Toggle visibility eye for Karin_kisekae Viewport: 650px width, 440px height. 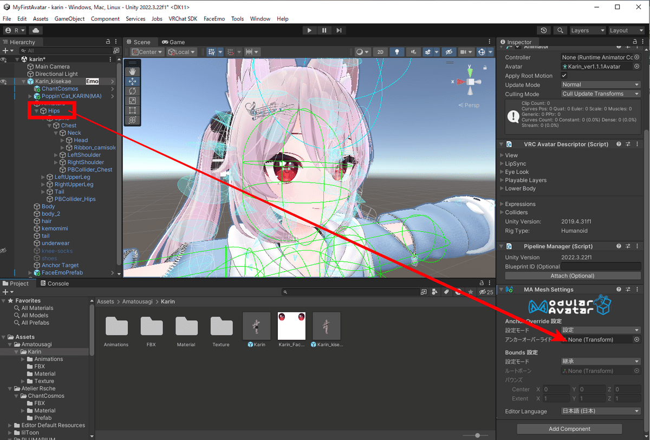point(4,81)
